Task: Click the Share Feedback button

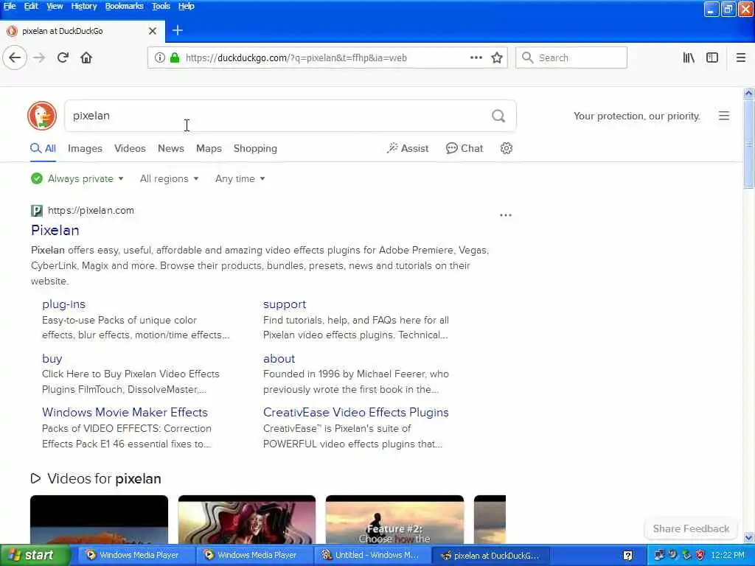Action: 691,529
